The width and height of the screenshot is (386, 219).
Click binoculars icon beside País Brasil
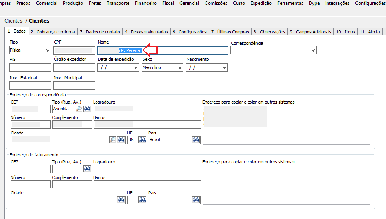(x=196, y=140)
